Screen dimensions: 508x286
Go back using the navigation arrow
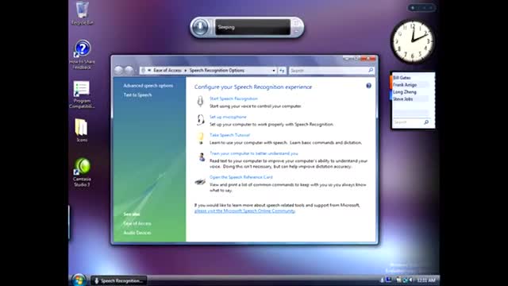pyautogui.click(x=118, y=70)
